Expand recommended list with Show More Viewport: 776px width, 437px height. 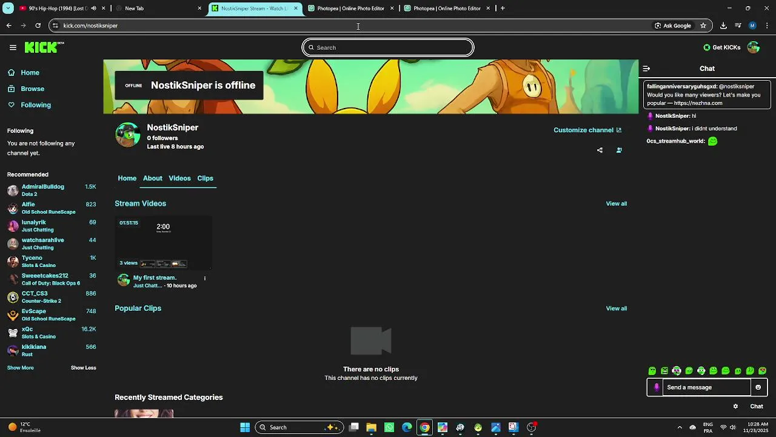pyautogui.click(x=20, y=368)
